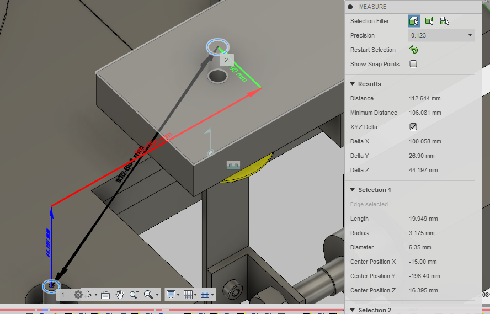
Task: Click the Zoom Window / Fit icon
Action: coord(148,295)
